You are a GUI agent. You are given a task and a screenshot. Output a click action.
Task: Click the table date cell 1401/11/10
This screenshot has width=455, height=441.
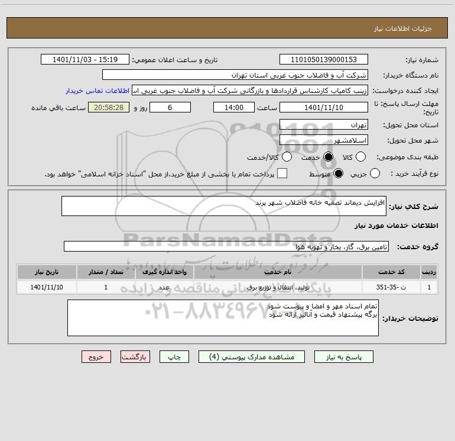(47, 287)
